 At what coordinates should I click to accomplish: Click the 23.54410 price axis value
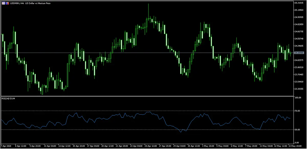click(x=299, y=82)
